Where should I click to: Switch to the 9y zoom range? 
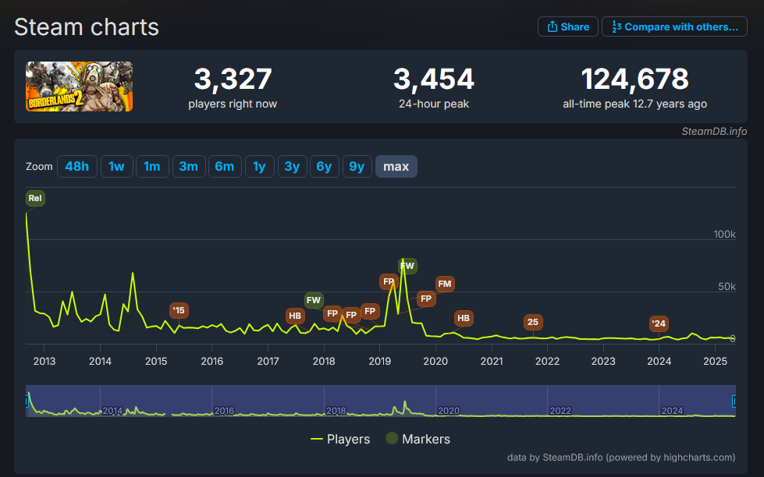click(357, 167)
